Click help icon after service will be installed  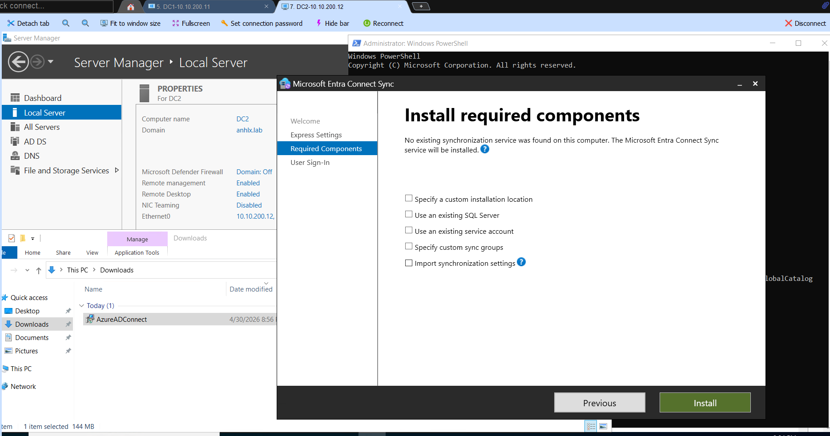(x=485, y=149)
